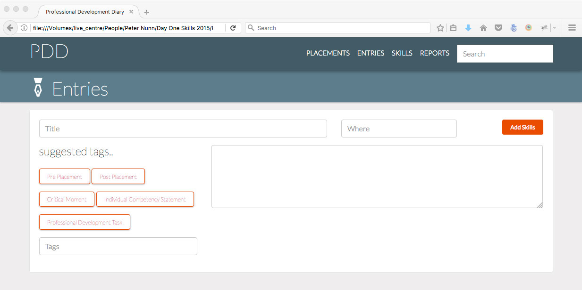Open the PLACEMENTS menu item
The width and height of the screenshot is (582, 290).
[x=328, y=53]
